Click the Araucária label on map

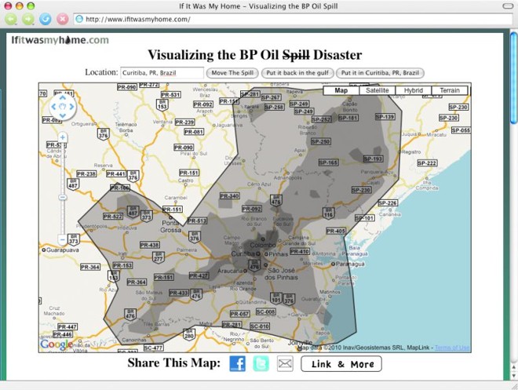point(230,271)
